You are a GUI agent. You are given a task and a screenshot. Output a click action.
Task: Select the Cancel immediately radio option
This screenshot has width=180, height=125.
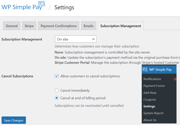(56, 90)
